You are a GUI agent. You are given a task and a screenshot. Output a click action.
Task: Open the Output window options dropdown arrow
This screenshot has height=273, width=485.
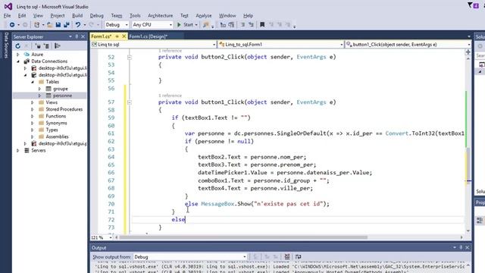pyautogui.click(x=455, y=248)
